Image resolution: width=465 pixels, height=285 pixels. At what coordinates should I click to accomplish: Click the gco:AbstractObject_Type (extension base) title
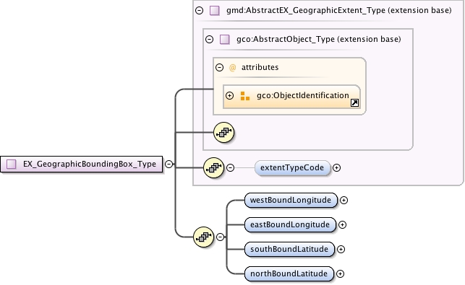point(319,40)
